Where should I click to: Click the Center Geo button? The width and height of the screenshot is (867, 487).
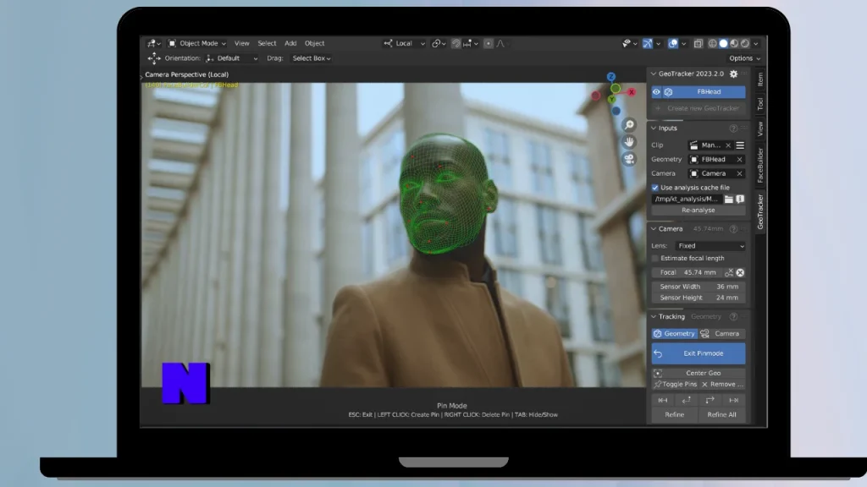(699, 373)
